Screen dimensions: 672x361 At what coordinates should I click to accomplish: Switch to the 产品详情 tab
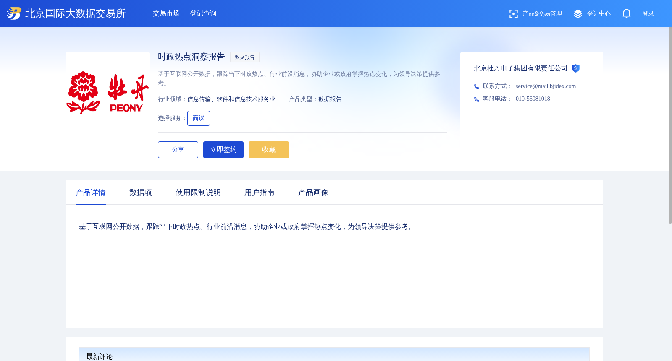(x=91, y=192)
